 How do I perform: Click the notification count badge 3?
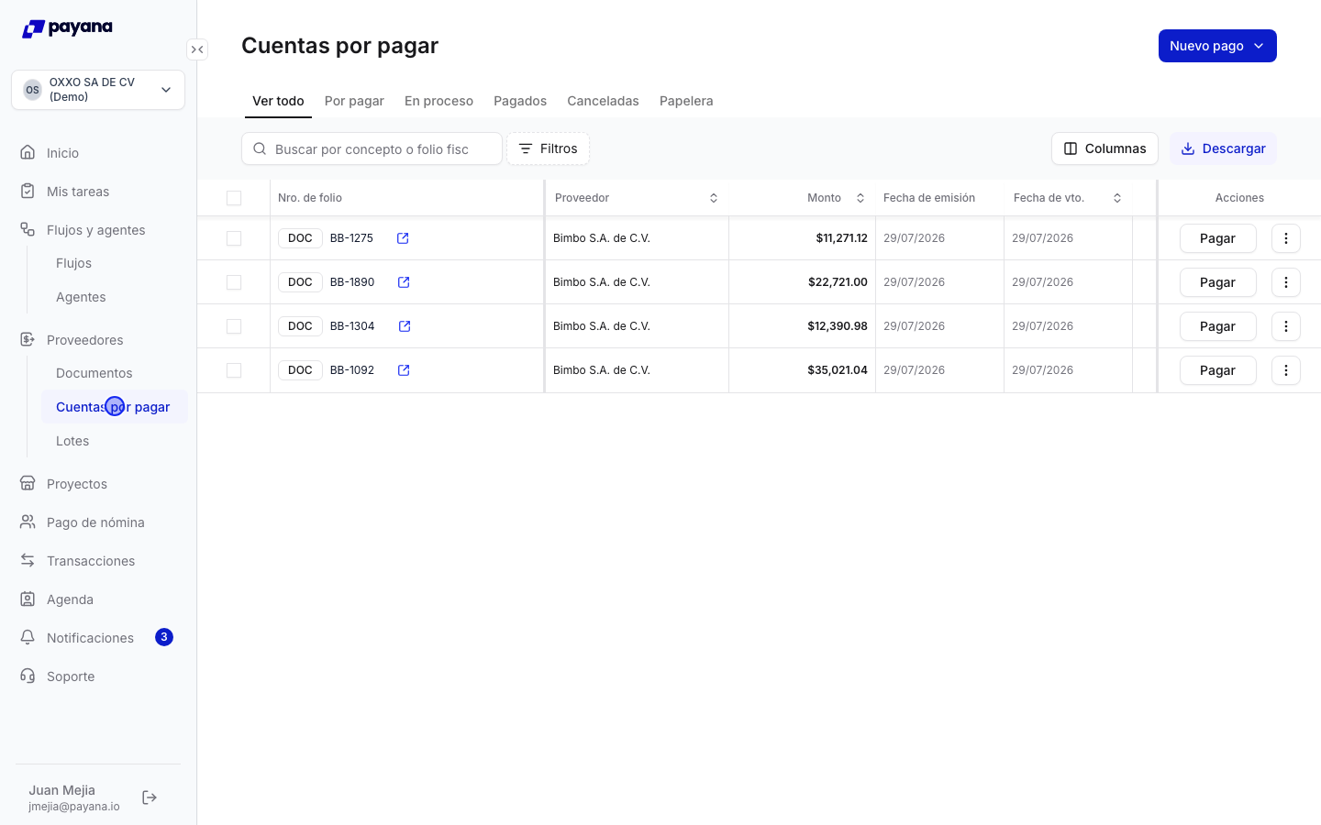164,637
